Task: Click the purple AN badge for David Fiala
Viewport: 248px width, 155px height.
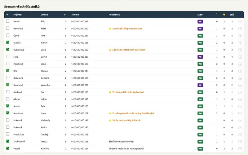Action: (200, 57)
